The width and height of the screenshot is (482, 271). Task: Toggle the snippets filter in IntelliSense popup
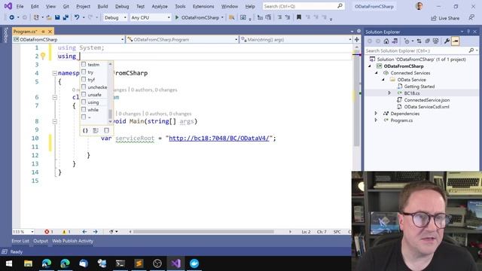106,130
